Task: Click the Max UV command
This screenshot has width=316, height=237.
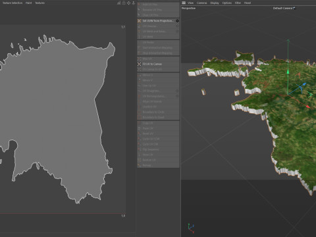Action: 158,59
